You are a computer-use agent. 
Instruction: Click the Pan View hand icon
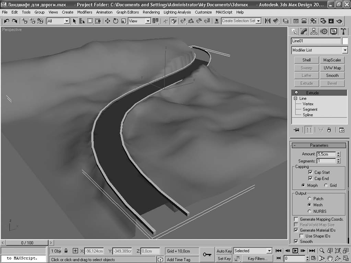[x=330, y=258]
